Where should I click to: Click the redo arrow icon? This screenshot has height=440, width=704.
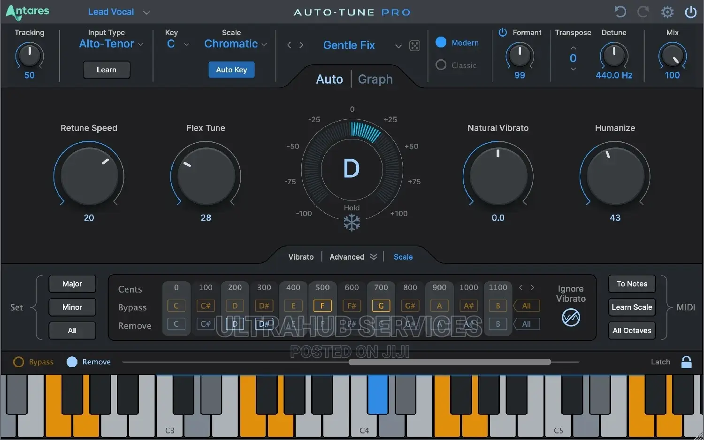click(x=643, y=12)
